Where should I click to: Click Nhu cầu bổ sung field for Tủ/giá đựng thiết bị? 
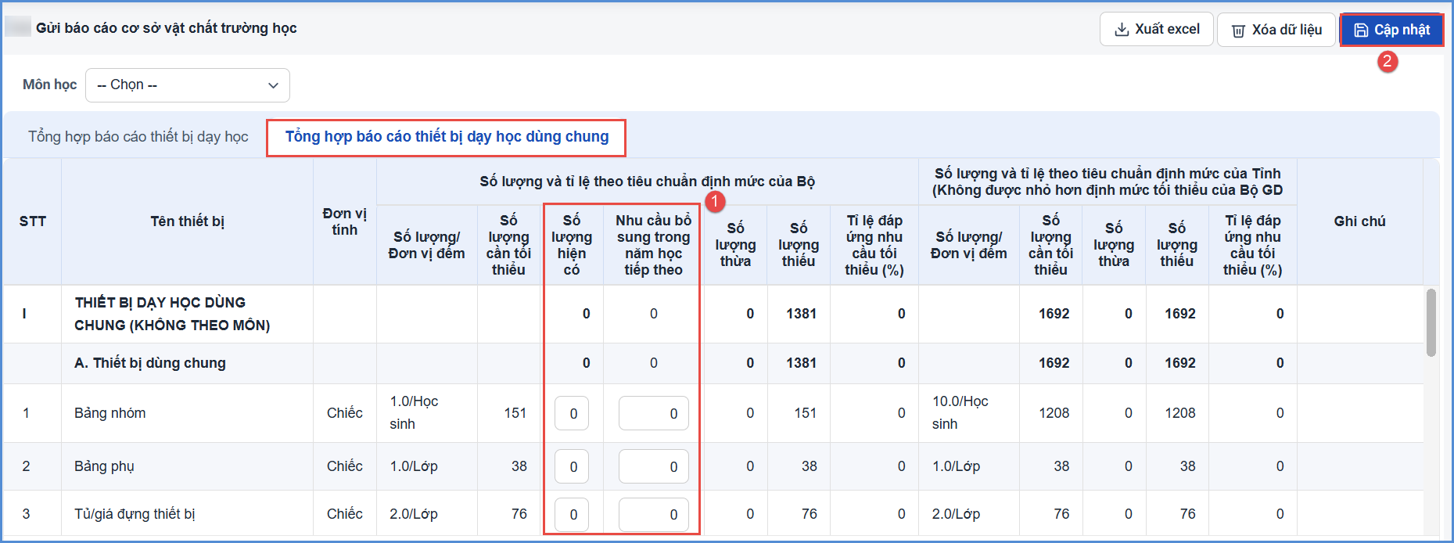pos(654,514)
